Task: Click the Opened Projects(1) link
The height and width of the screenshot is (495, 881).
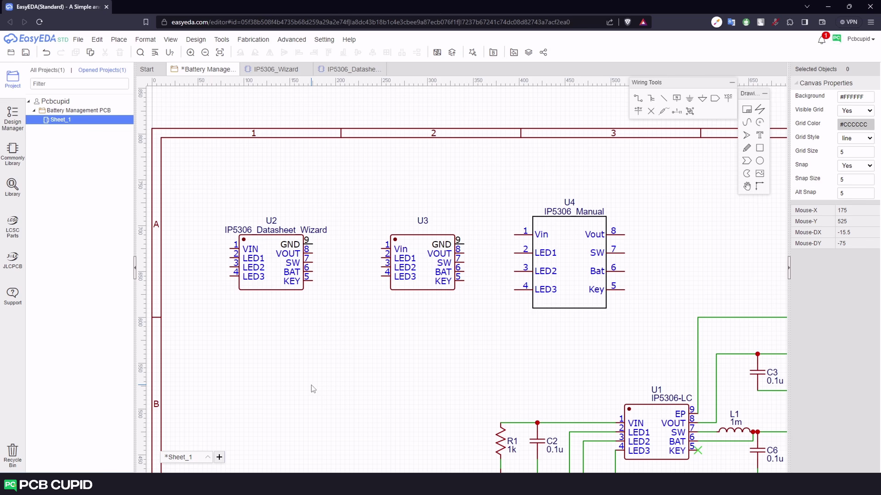Action: click(102, 70)
